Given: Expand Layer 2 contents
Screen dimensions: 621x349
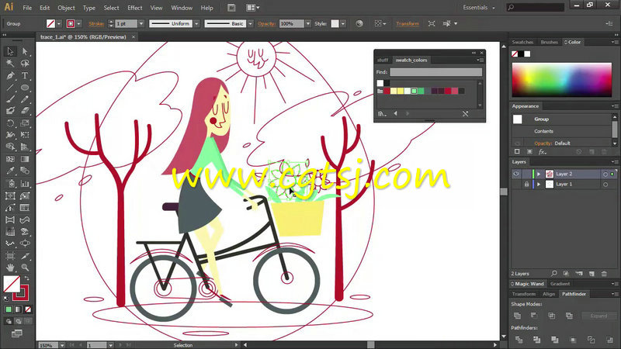Looking at the screenshot, I should [x=539, y=174].
